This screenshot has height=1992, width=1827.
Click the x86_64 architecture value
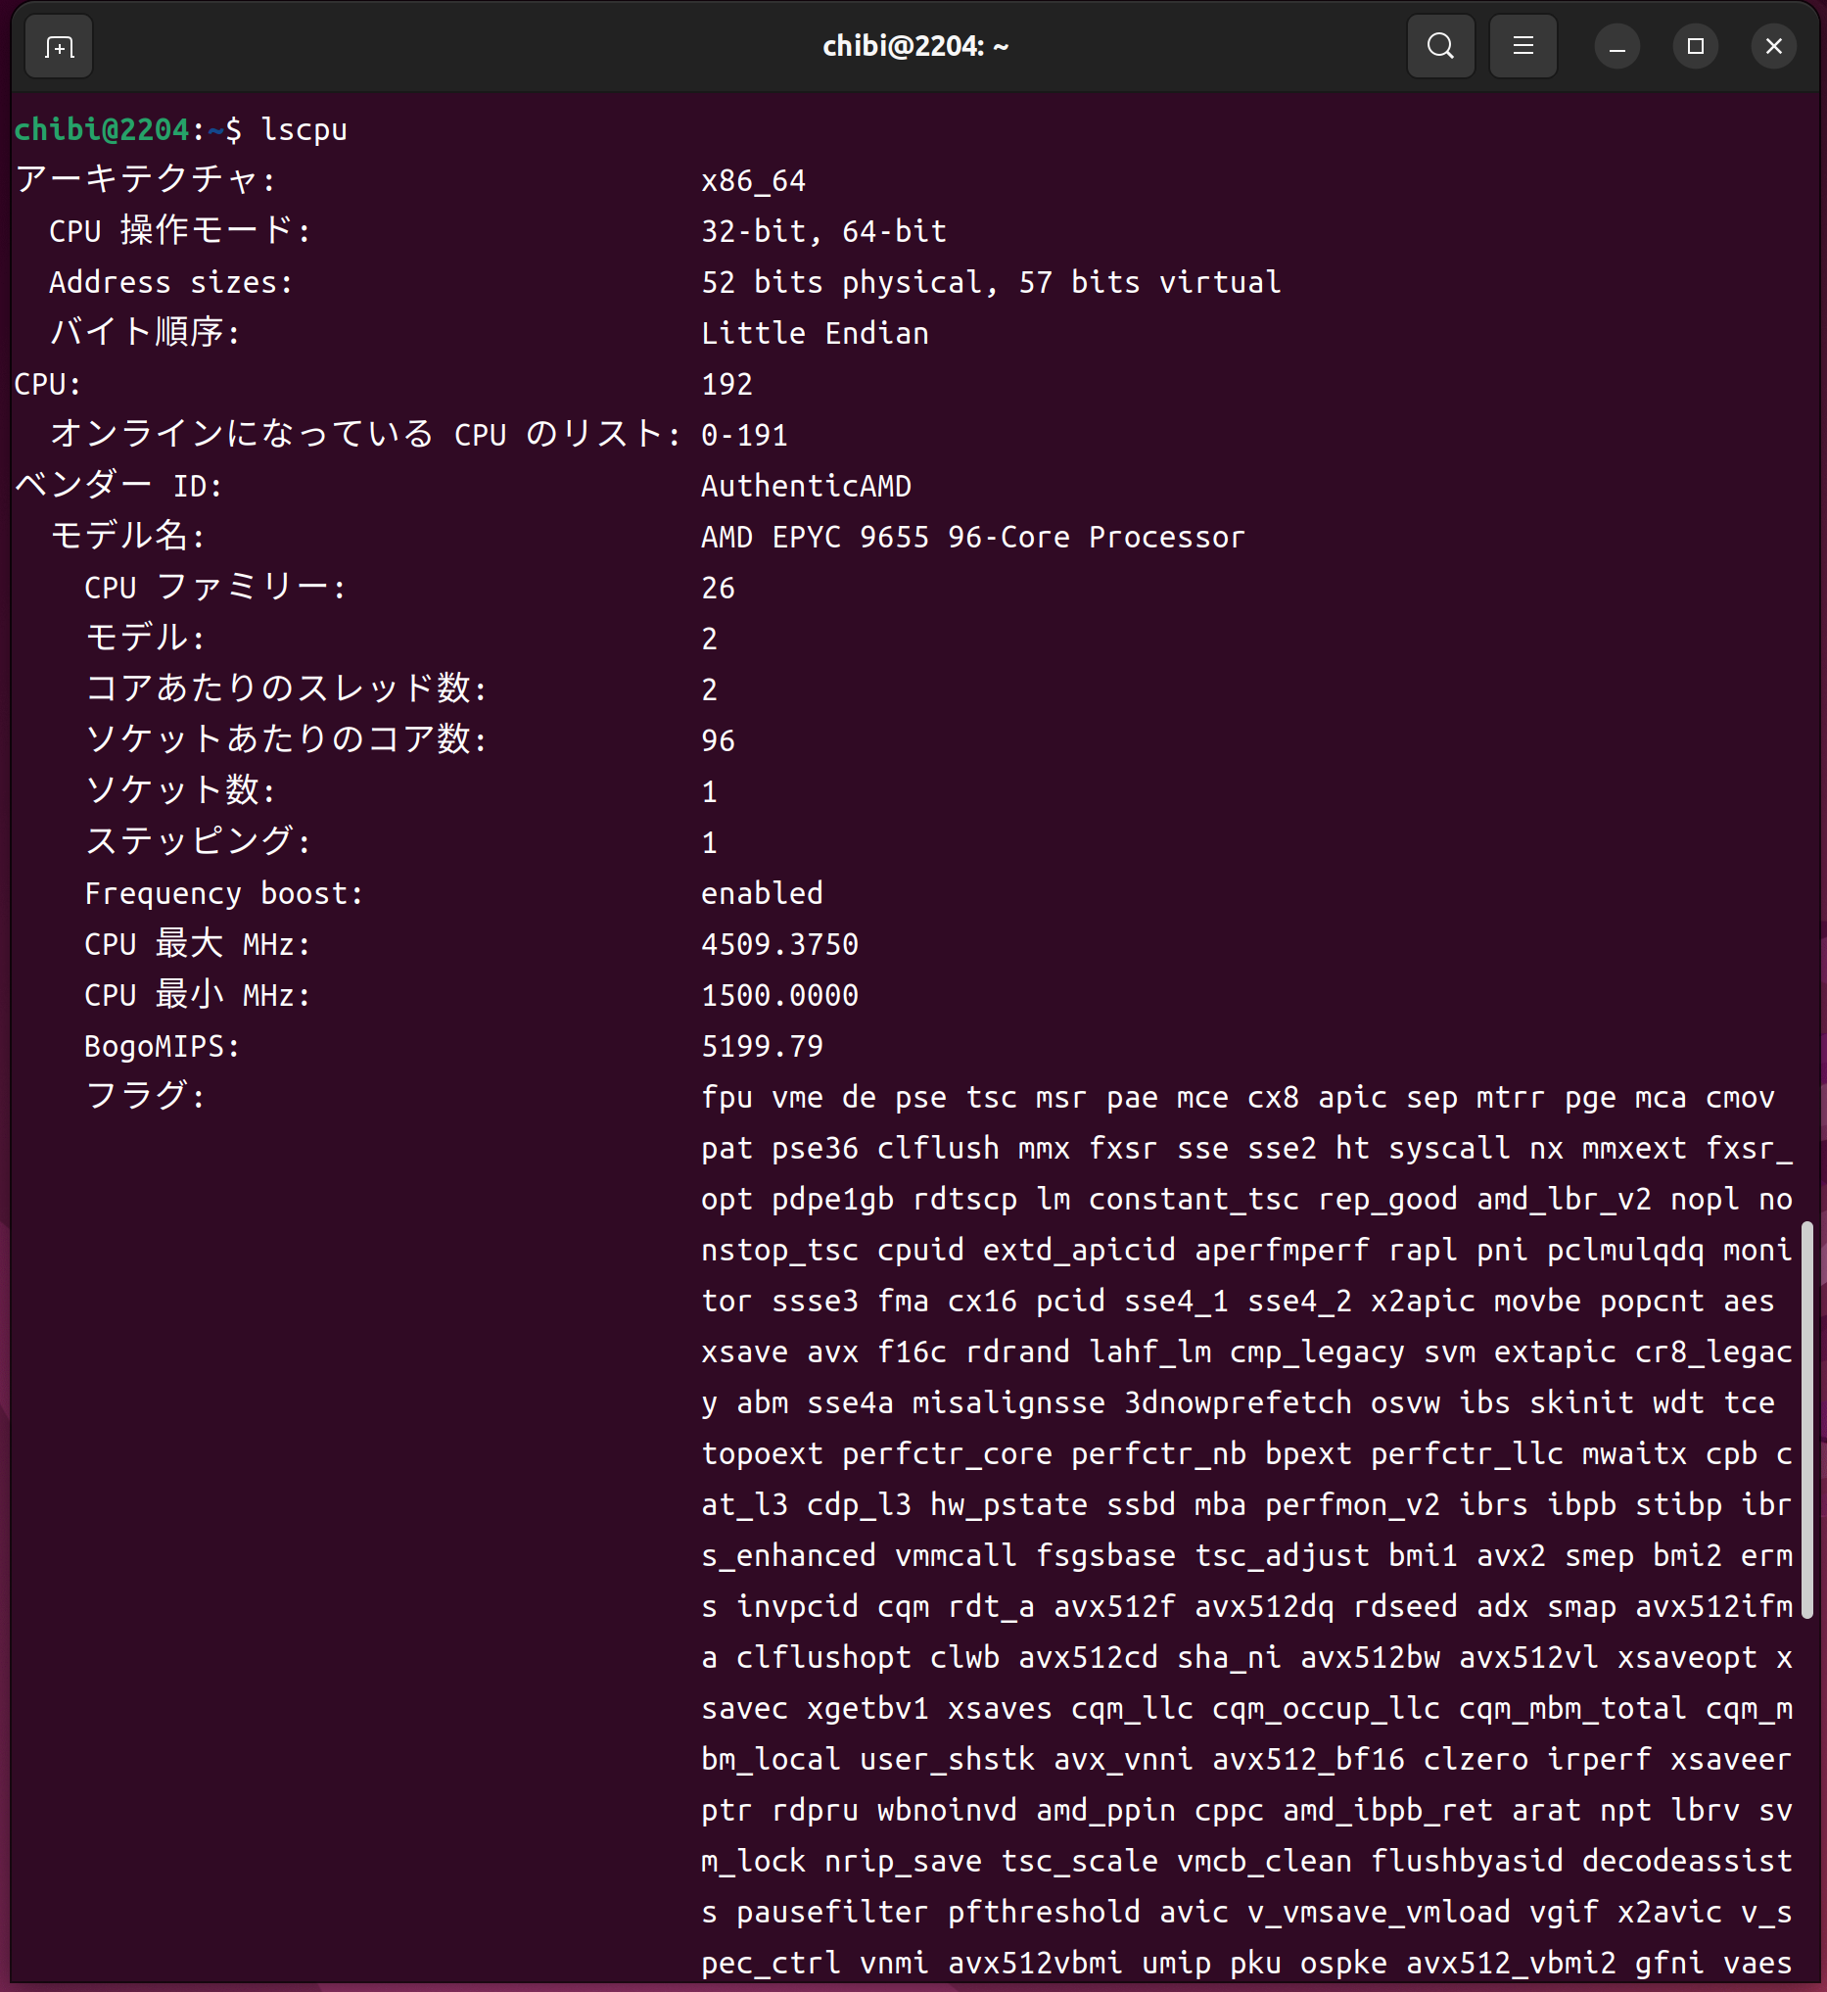753,181
